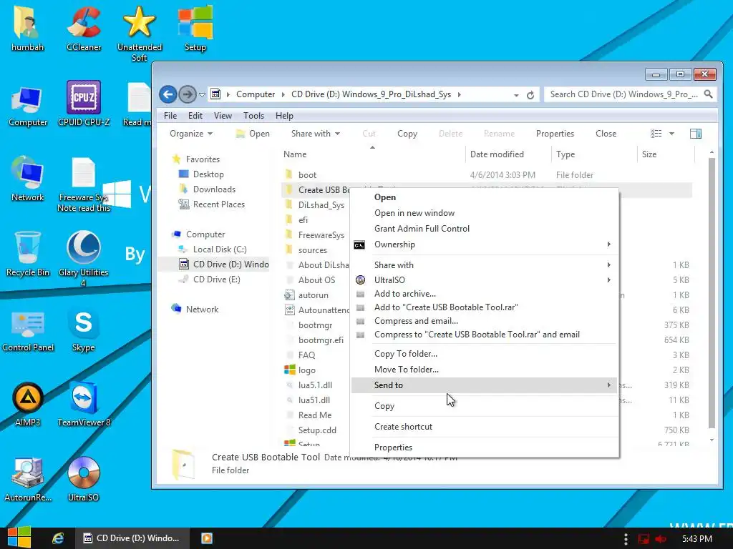The height and width of the screenshot is (549, 733).
Task: Launch the TeamViewer 8 desktop icon
Action: click(84, 405)
